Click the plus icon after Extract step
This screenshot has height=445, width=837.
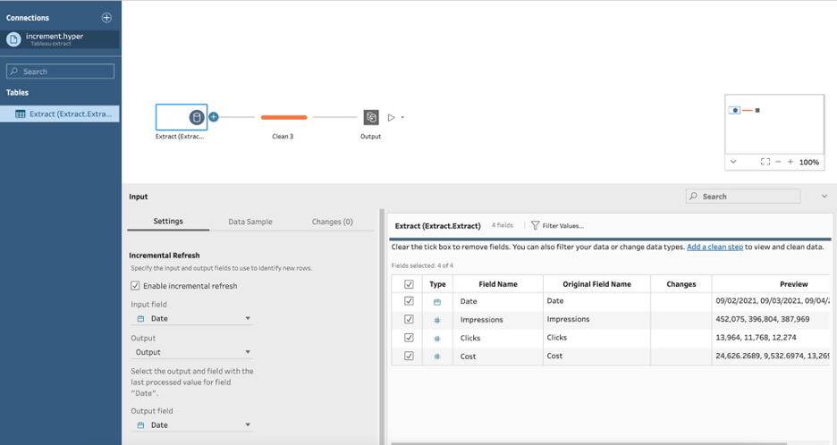coord(214,117)
